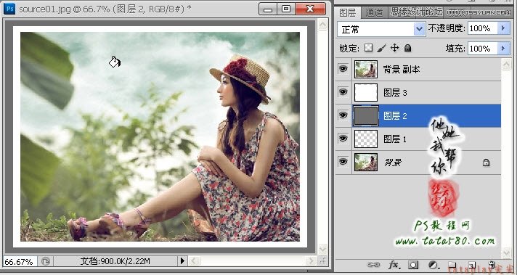Hide the 背景 layer
The height and width of the screenshot is (275, 517).
(343, 162)
